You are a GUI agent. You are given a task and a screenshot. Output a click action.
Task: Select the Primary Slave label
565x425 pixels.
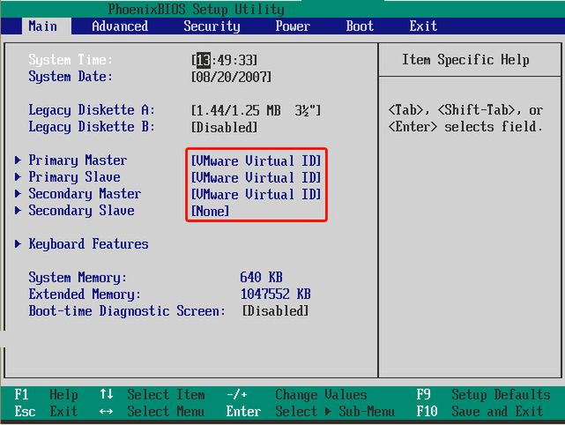click(74, 177)
